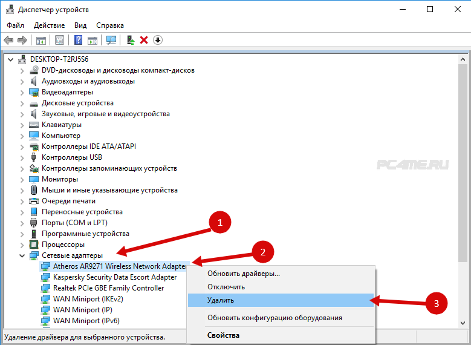Minimize the Диспетчер устройств window
The image size is (471, 345).
[403, 9]
